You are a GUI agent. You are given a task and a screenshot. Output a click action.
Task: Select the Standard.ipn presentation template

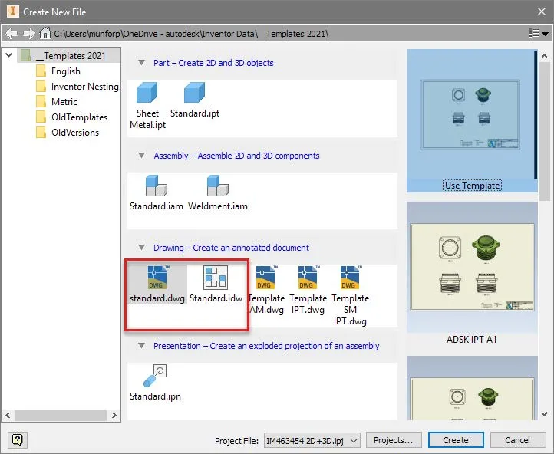pos(155,376)
